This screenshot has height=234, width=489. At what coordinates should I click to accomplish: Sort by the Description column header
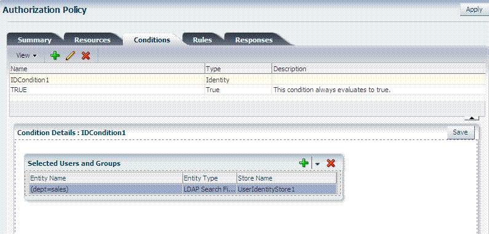(379, 69)
